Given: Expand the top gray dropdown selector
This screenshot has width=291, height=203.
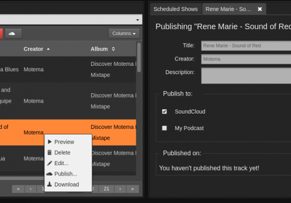Looking at the screenshot, I should pos(71,19).
